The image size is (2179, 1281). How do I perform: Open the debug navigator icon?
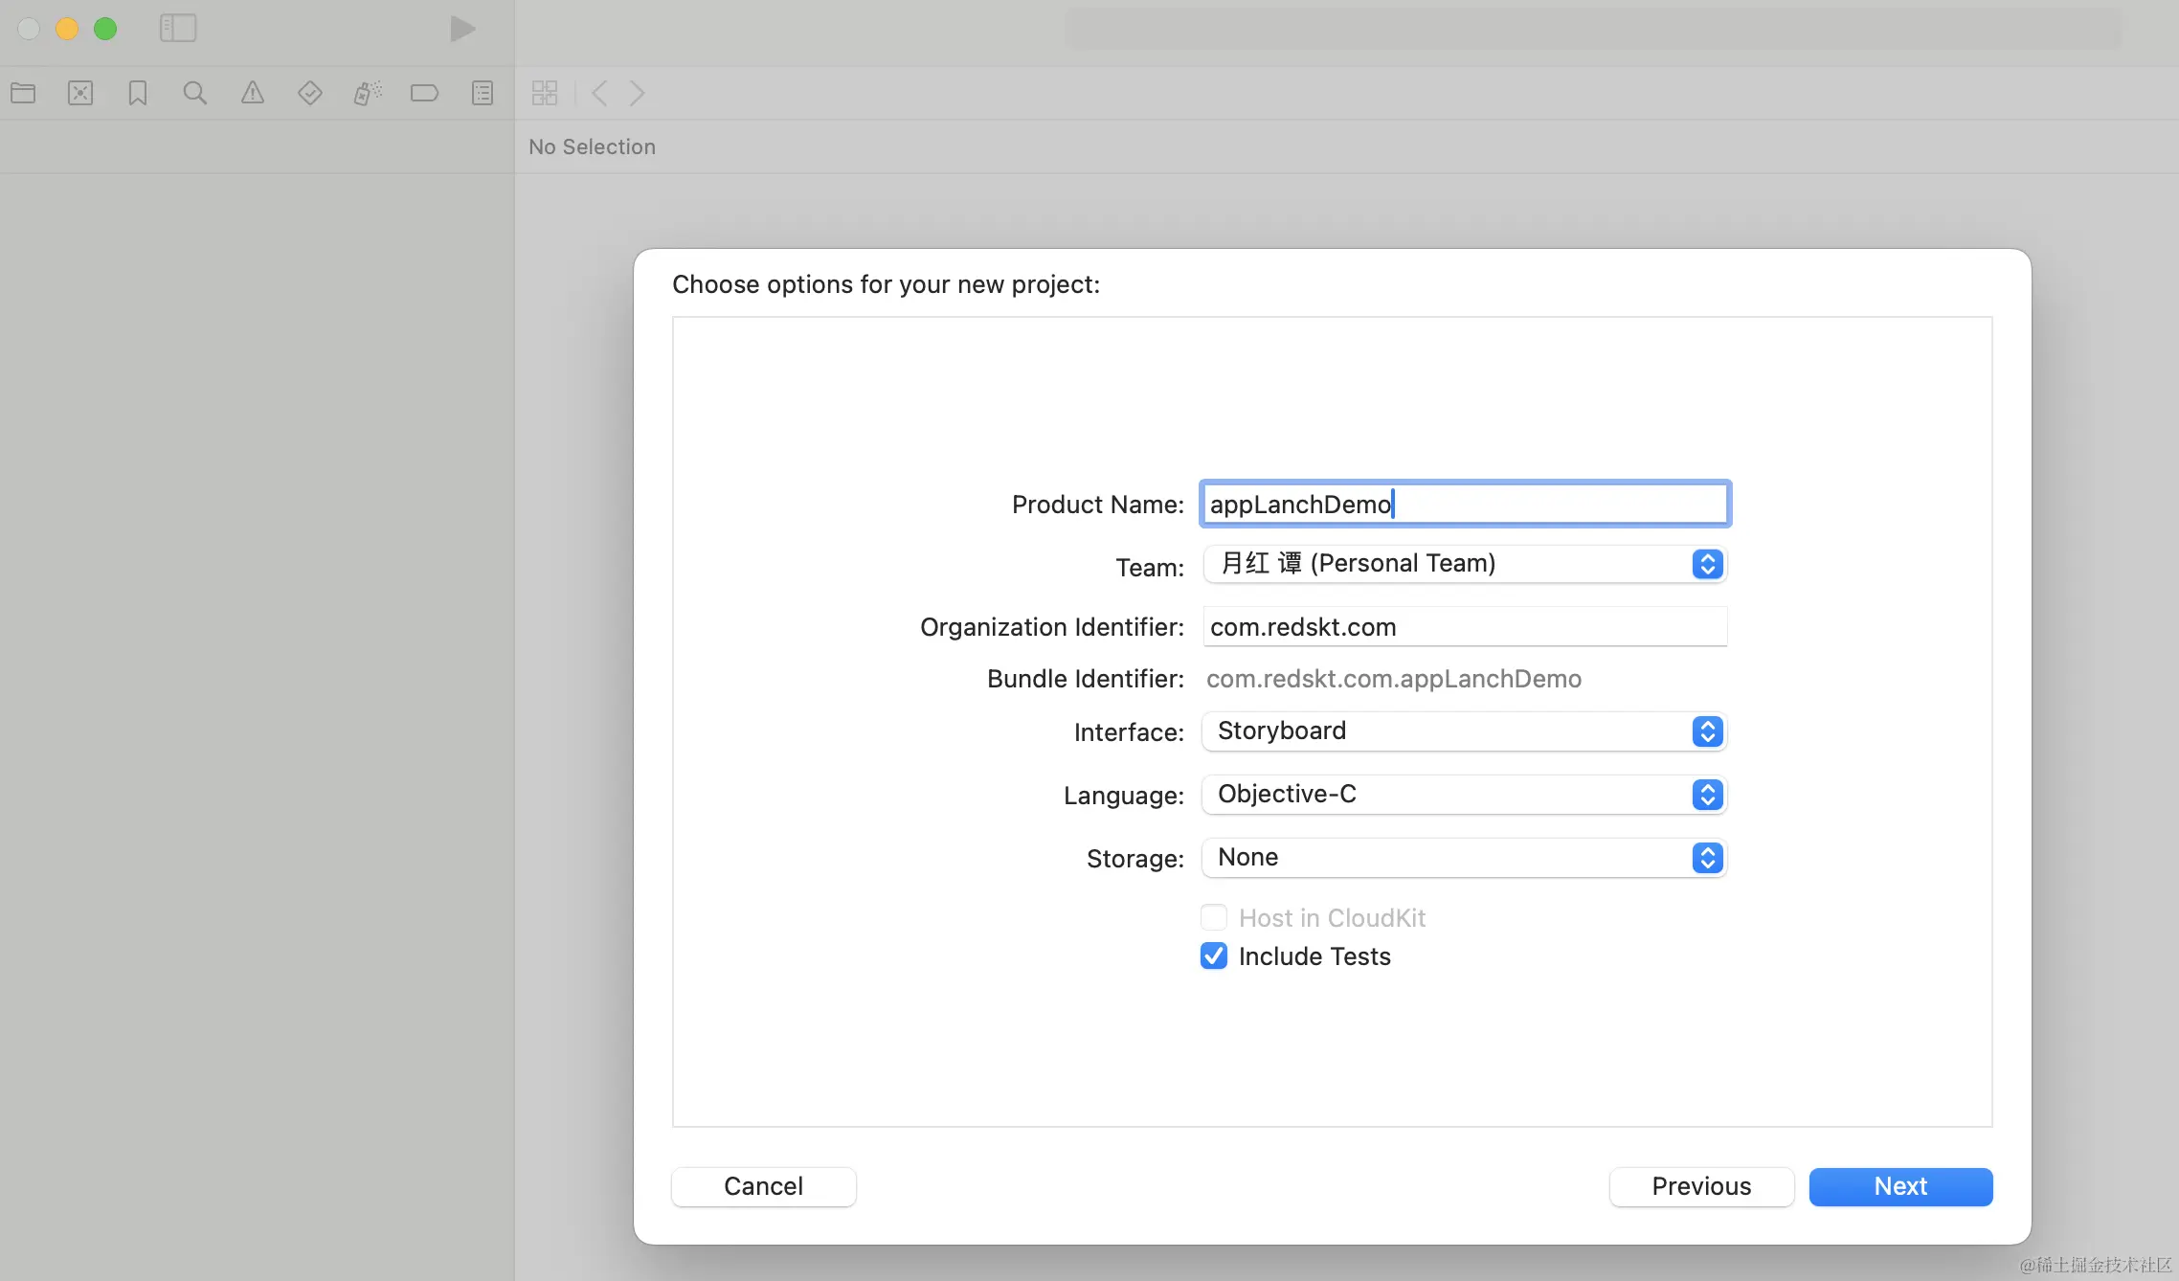tap(368, 93)
